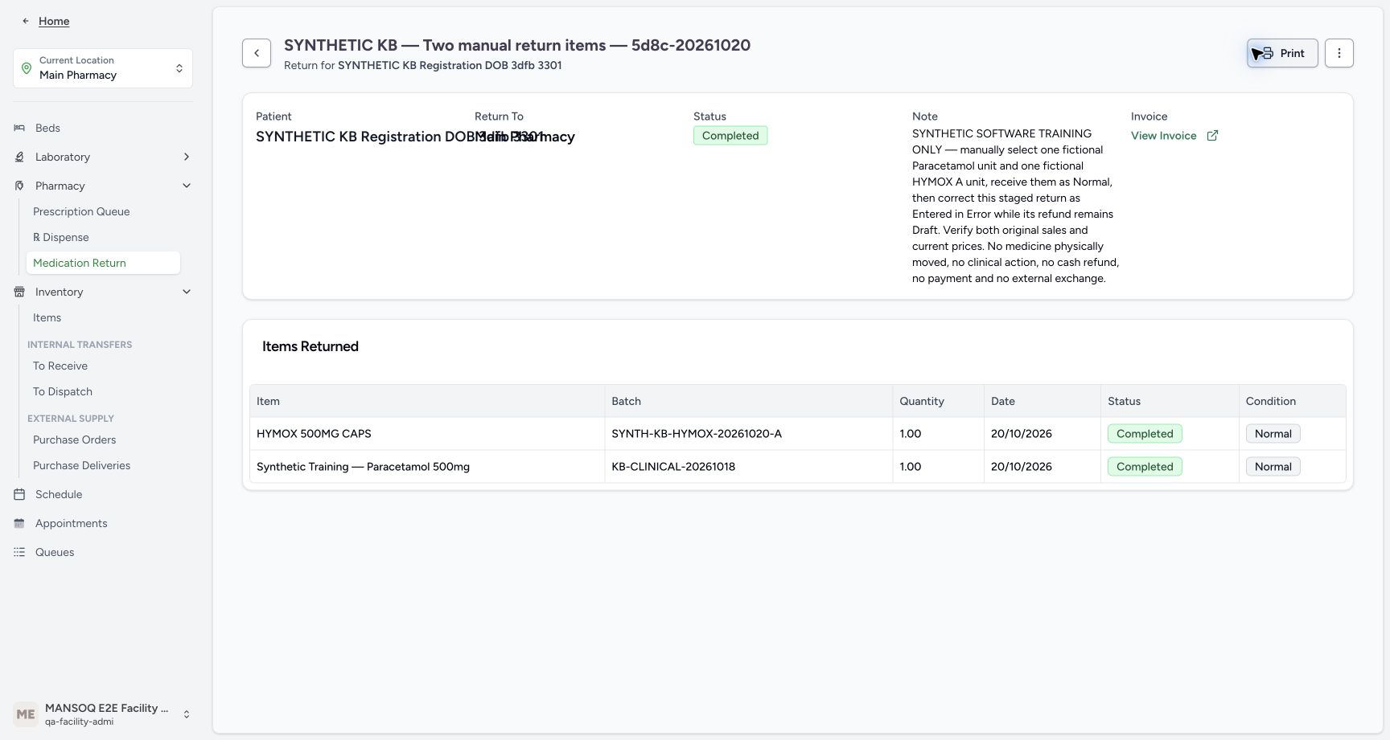Open the three-dot more options menu
The height and width of the screenshot is (740, 1390).
click(1339, 53)
